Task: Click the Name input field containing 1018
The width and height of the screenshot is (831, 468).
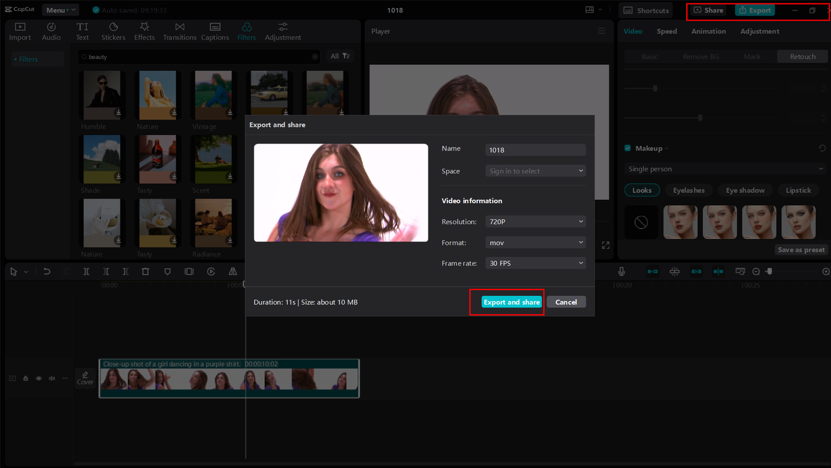Action: [x=535, y=149]
